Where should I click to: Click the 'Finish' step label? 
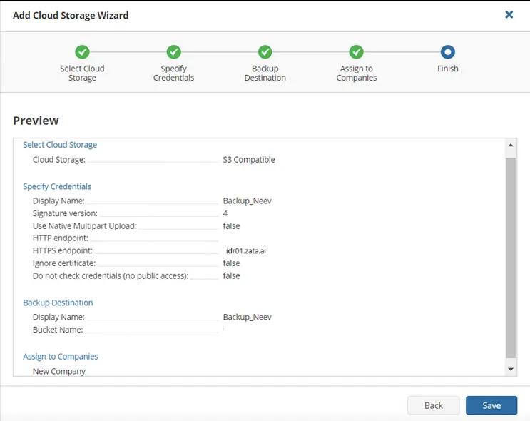447,69
